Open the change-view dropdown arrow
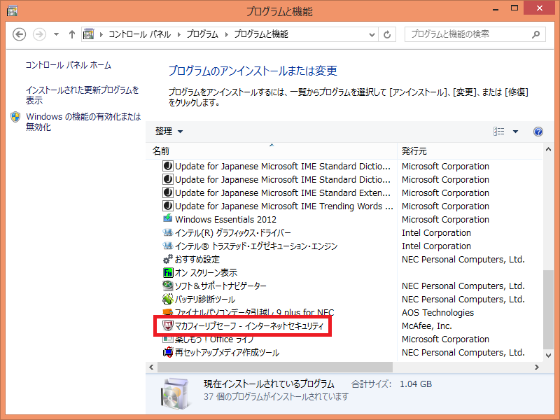The height and width of the screenshot is (420, 560). pyautogui.click(x=514, y=132)
